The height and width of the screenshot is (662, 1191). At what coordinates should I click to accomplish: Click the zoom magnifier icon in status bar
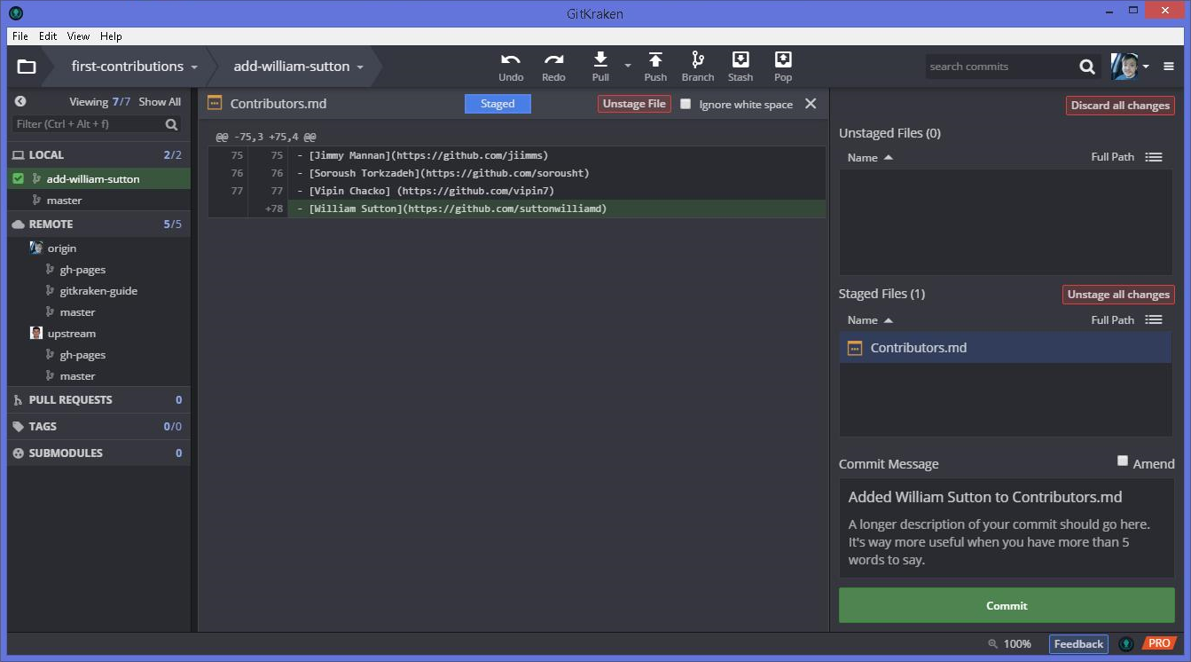992,644
